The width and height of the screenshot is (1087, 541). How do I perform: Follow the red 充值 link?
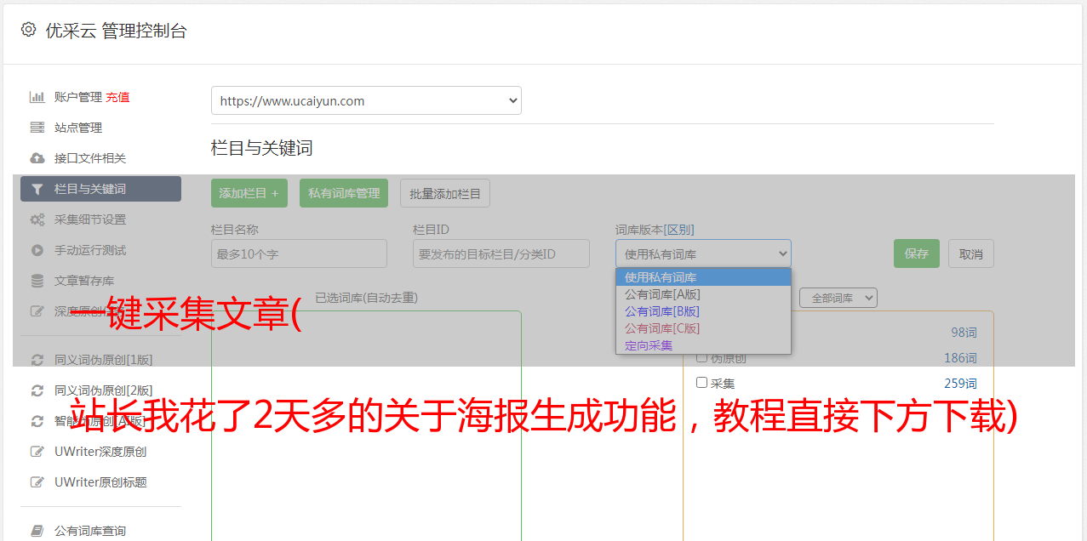tap(117, 97)
